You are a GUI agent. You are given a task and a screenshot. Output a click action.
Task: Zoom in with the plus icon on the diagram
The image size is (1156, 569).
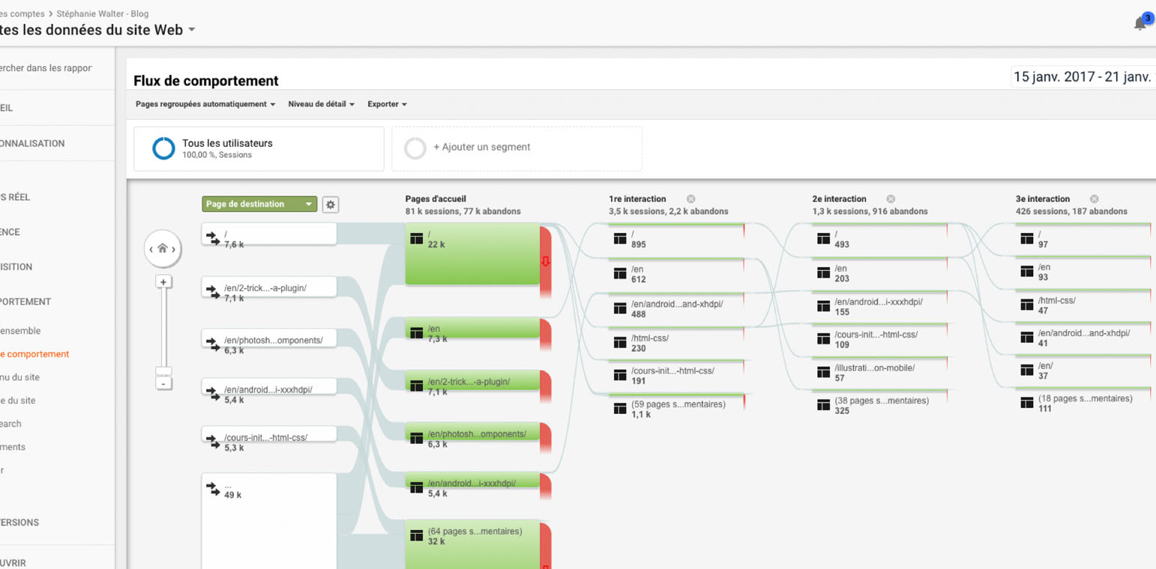(x=163, y=281)
